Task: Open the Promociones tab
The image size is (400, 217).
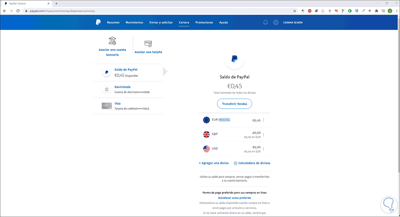Action: click(204, 23)
